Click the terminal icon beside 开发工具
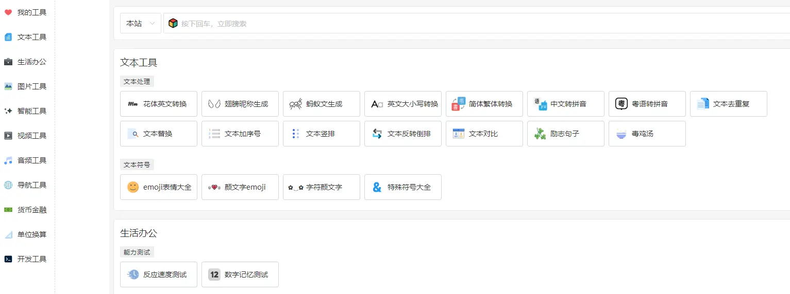790x294 pixels. point(8,259)
